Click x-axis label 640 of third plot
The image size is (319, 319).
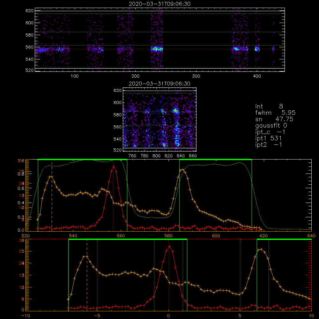point(311,236)
